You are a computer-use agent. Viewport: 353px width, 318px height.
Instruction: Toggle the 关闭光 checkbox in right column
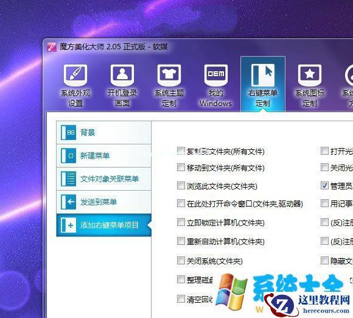pyautogui.click(x=324, y=168)
